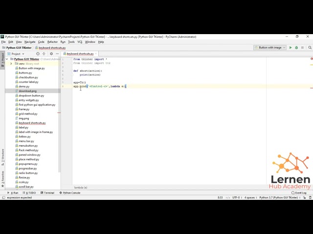The width and height of the screenshot is (313, 234).
Task: Select scroll bar.py in project tree
Action: point(26,187)
